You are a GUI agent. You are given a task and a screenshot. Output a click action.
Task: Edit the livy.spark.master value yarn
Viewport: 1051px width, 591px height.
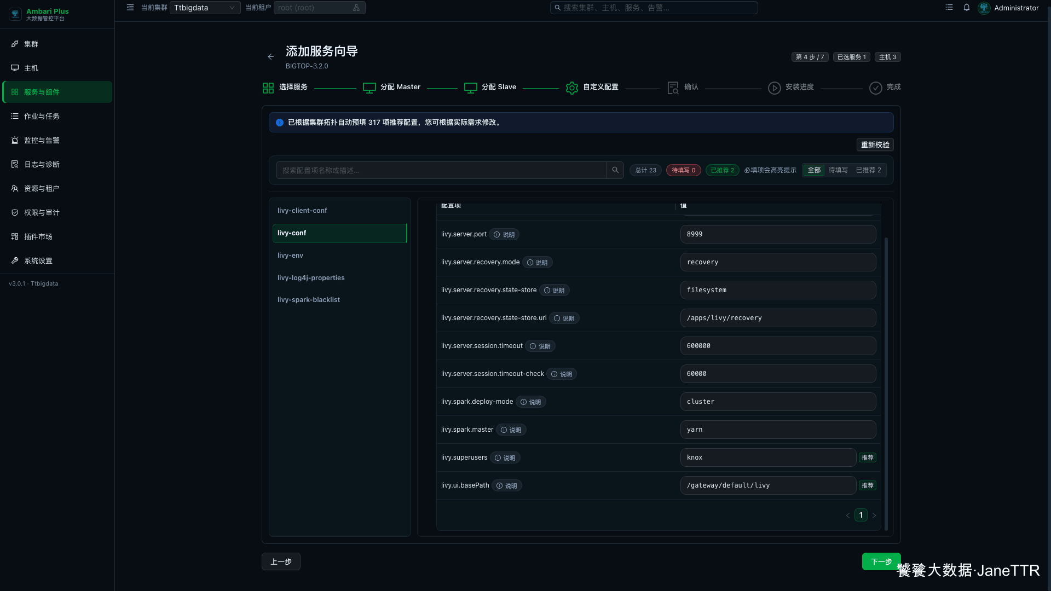click(x=778, y=430)
